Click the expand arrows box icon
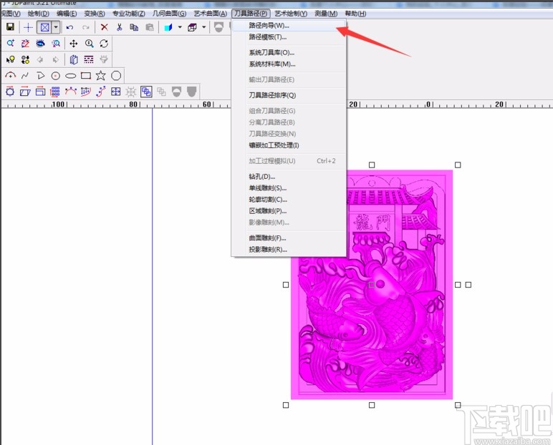 click(x=115, y=92)
